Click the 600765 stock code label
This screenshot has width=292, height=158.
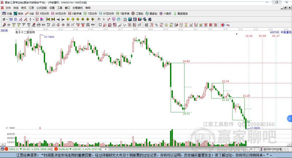275,32
